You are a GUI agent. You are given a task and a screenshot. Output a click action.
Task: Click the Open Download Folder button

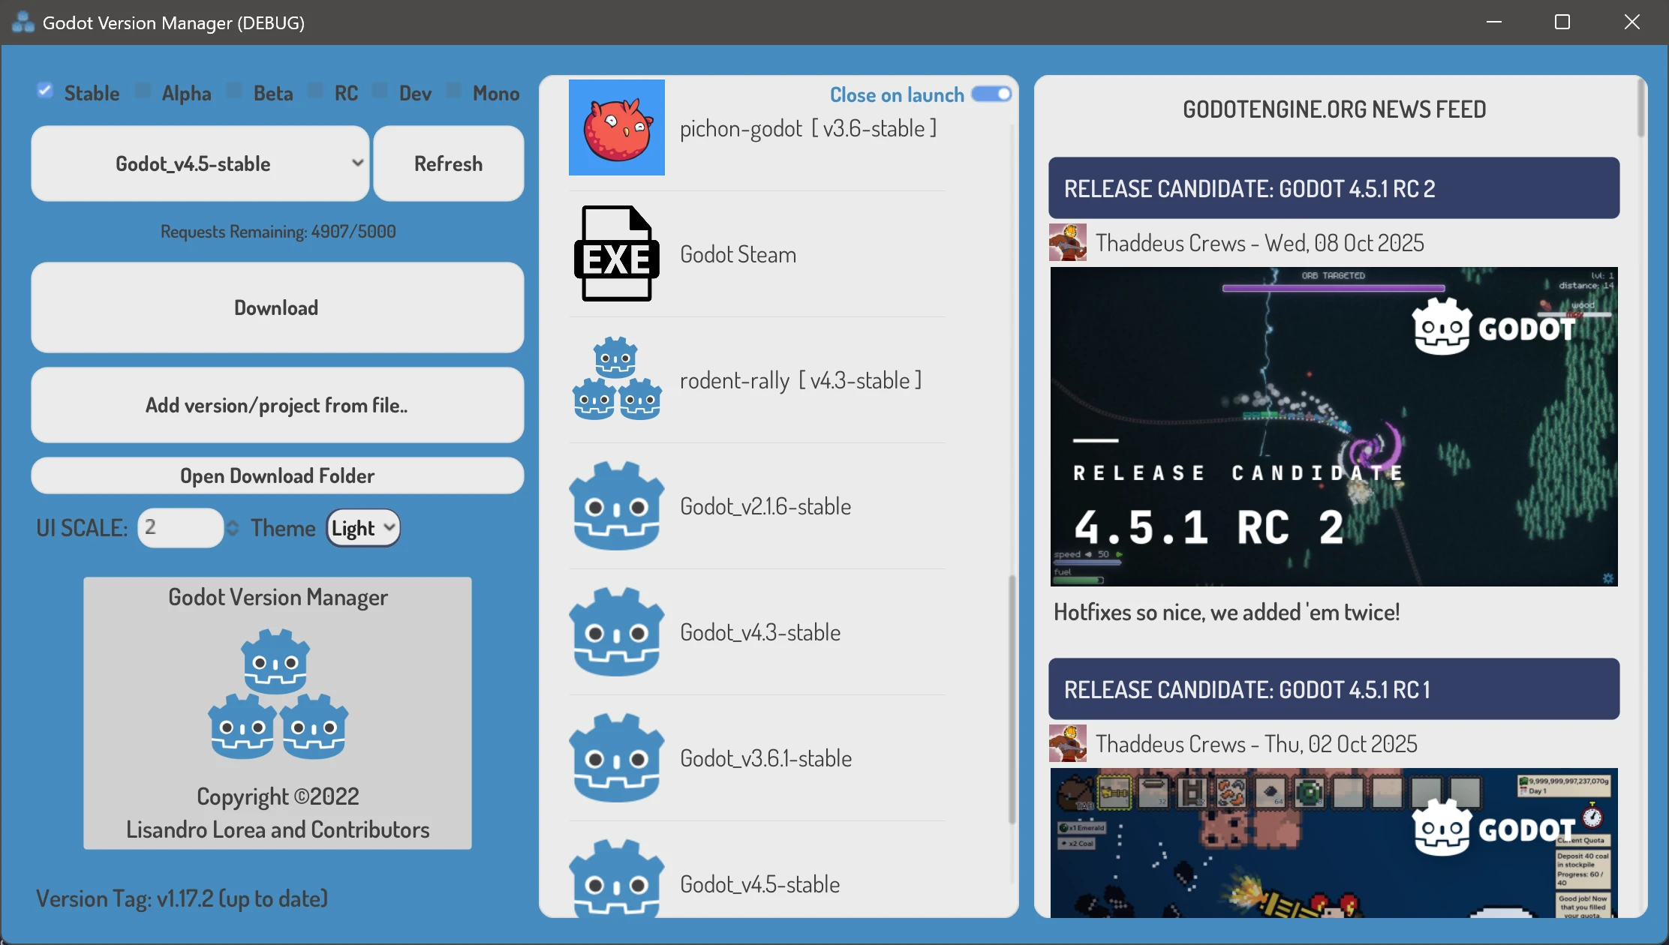click(278, 475)
